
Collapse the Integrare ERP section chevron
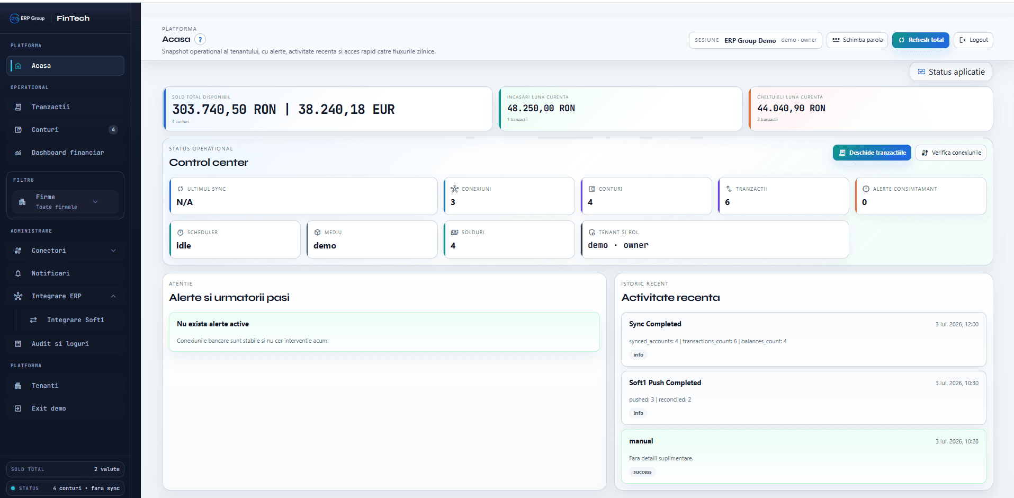(x=113, y=296)
